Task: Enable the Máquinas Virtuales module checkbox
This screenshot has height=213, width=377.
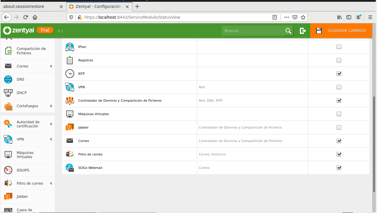Action: 339,114
